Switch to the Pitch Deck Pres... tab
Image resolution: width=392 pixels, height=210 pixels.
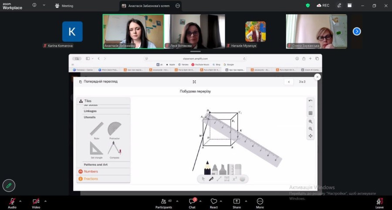pyautogui.click(x=108, y=70)
